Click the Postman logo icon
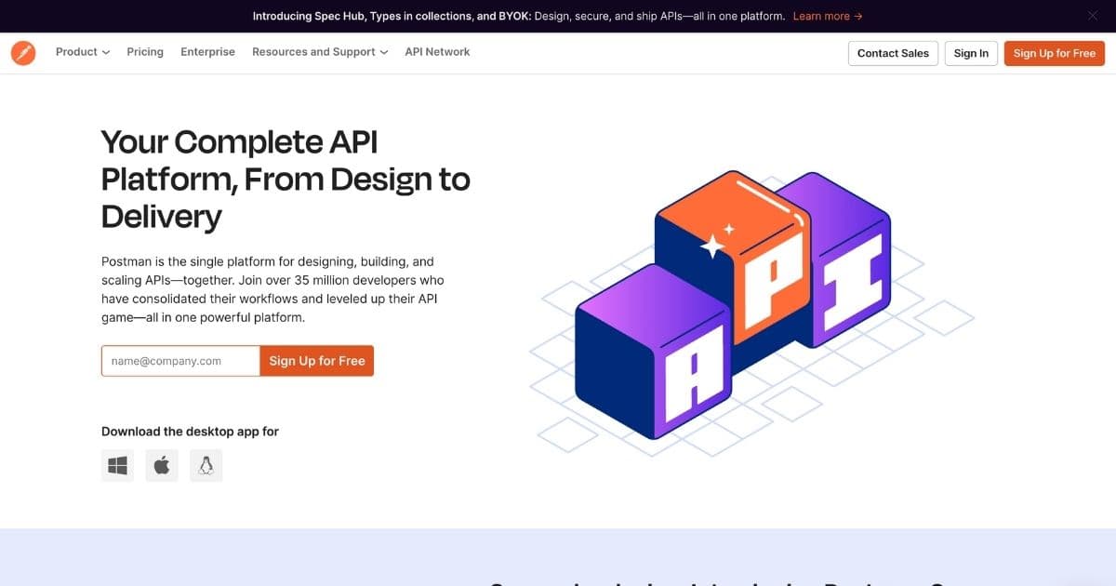The image size is (1116, 586). pyautogui.click(x=23, y=52)
